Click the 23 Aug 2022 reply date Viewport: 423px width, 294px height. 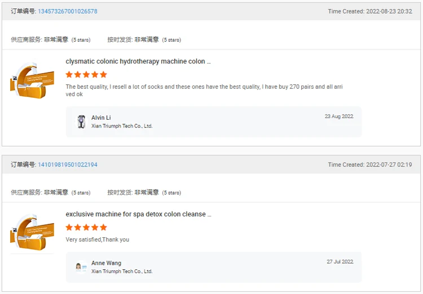(x=339, y=116)
